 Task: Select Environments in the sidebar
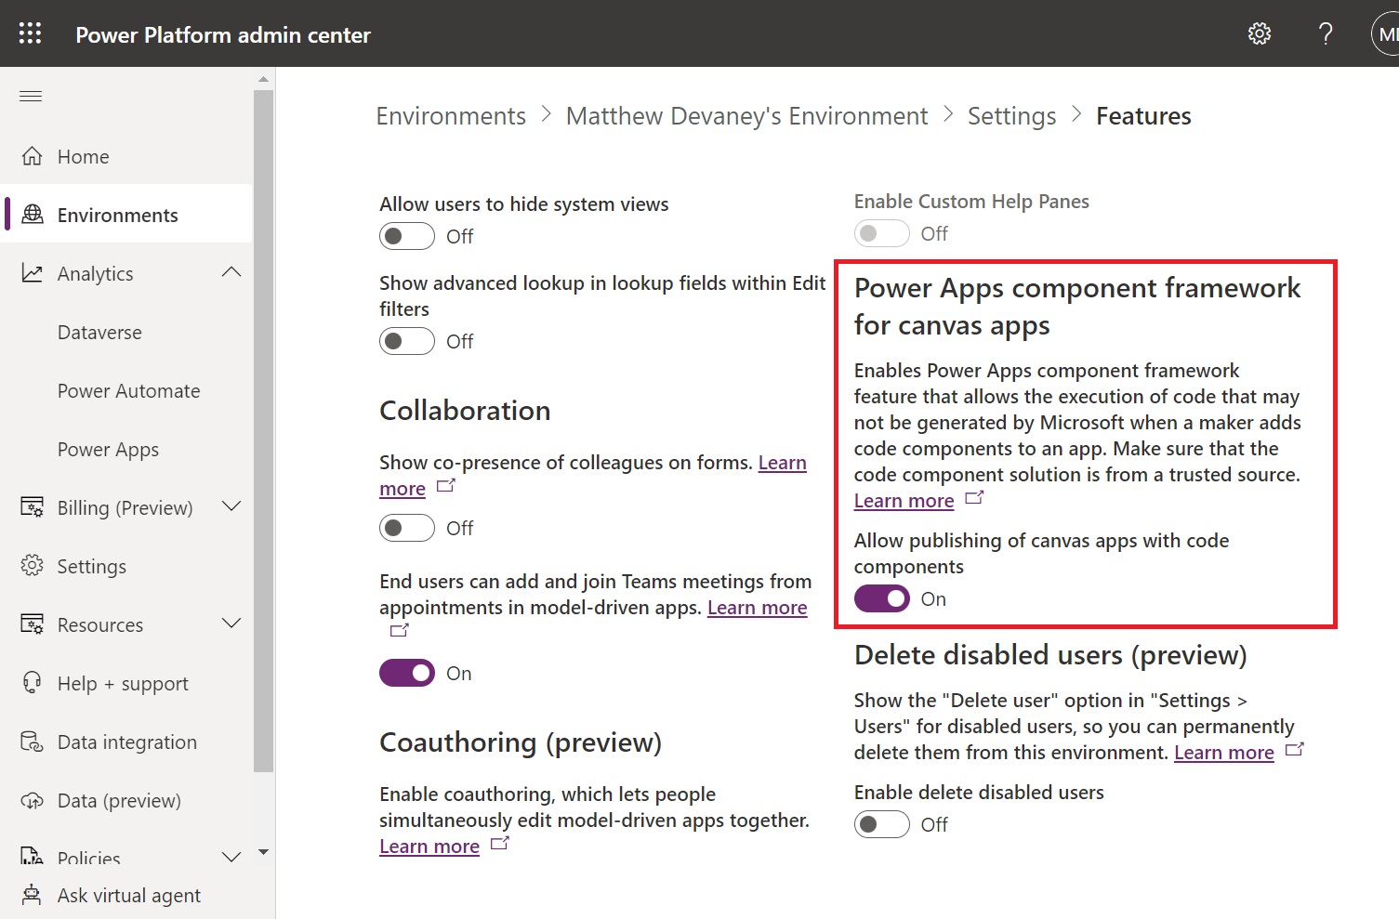pos(117,215)
